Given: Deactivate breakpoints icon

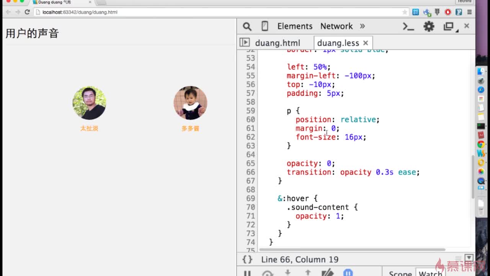Looking at the screenshot, I should [328, 273].
